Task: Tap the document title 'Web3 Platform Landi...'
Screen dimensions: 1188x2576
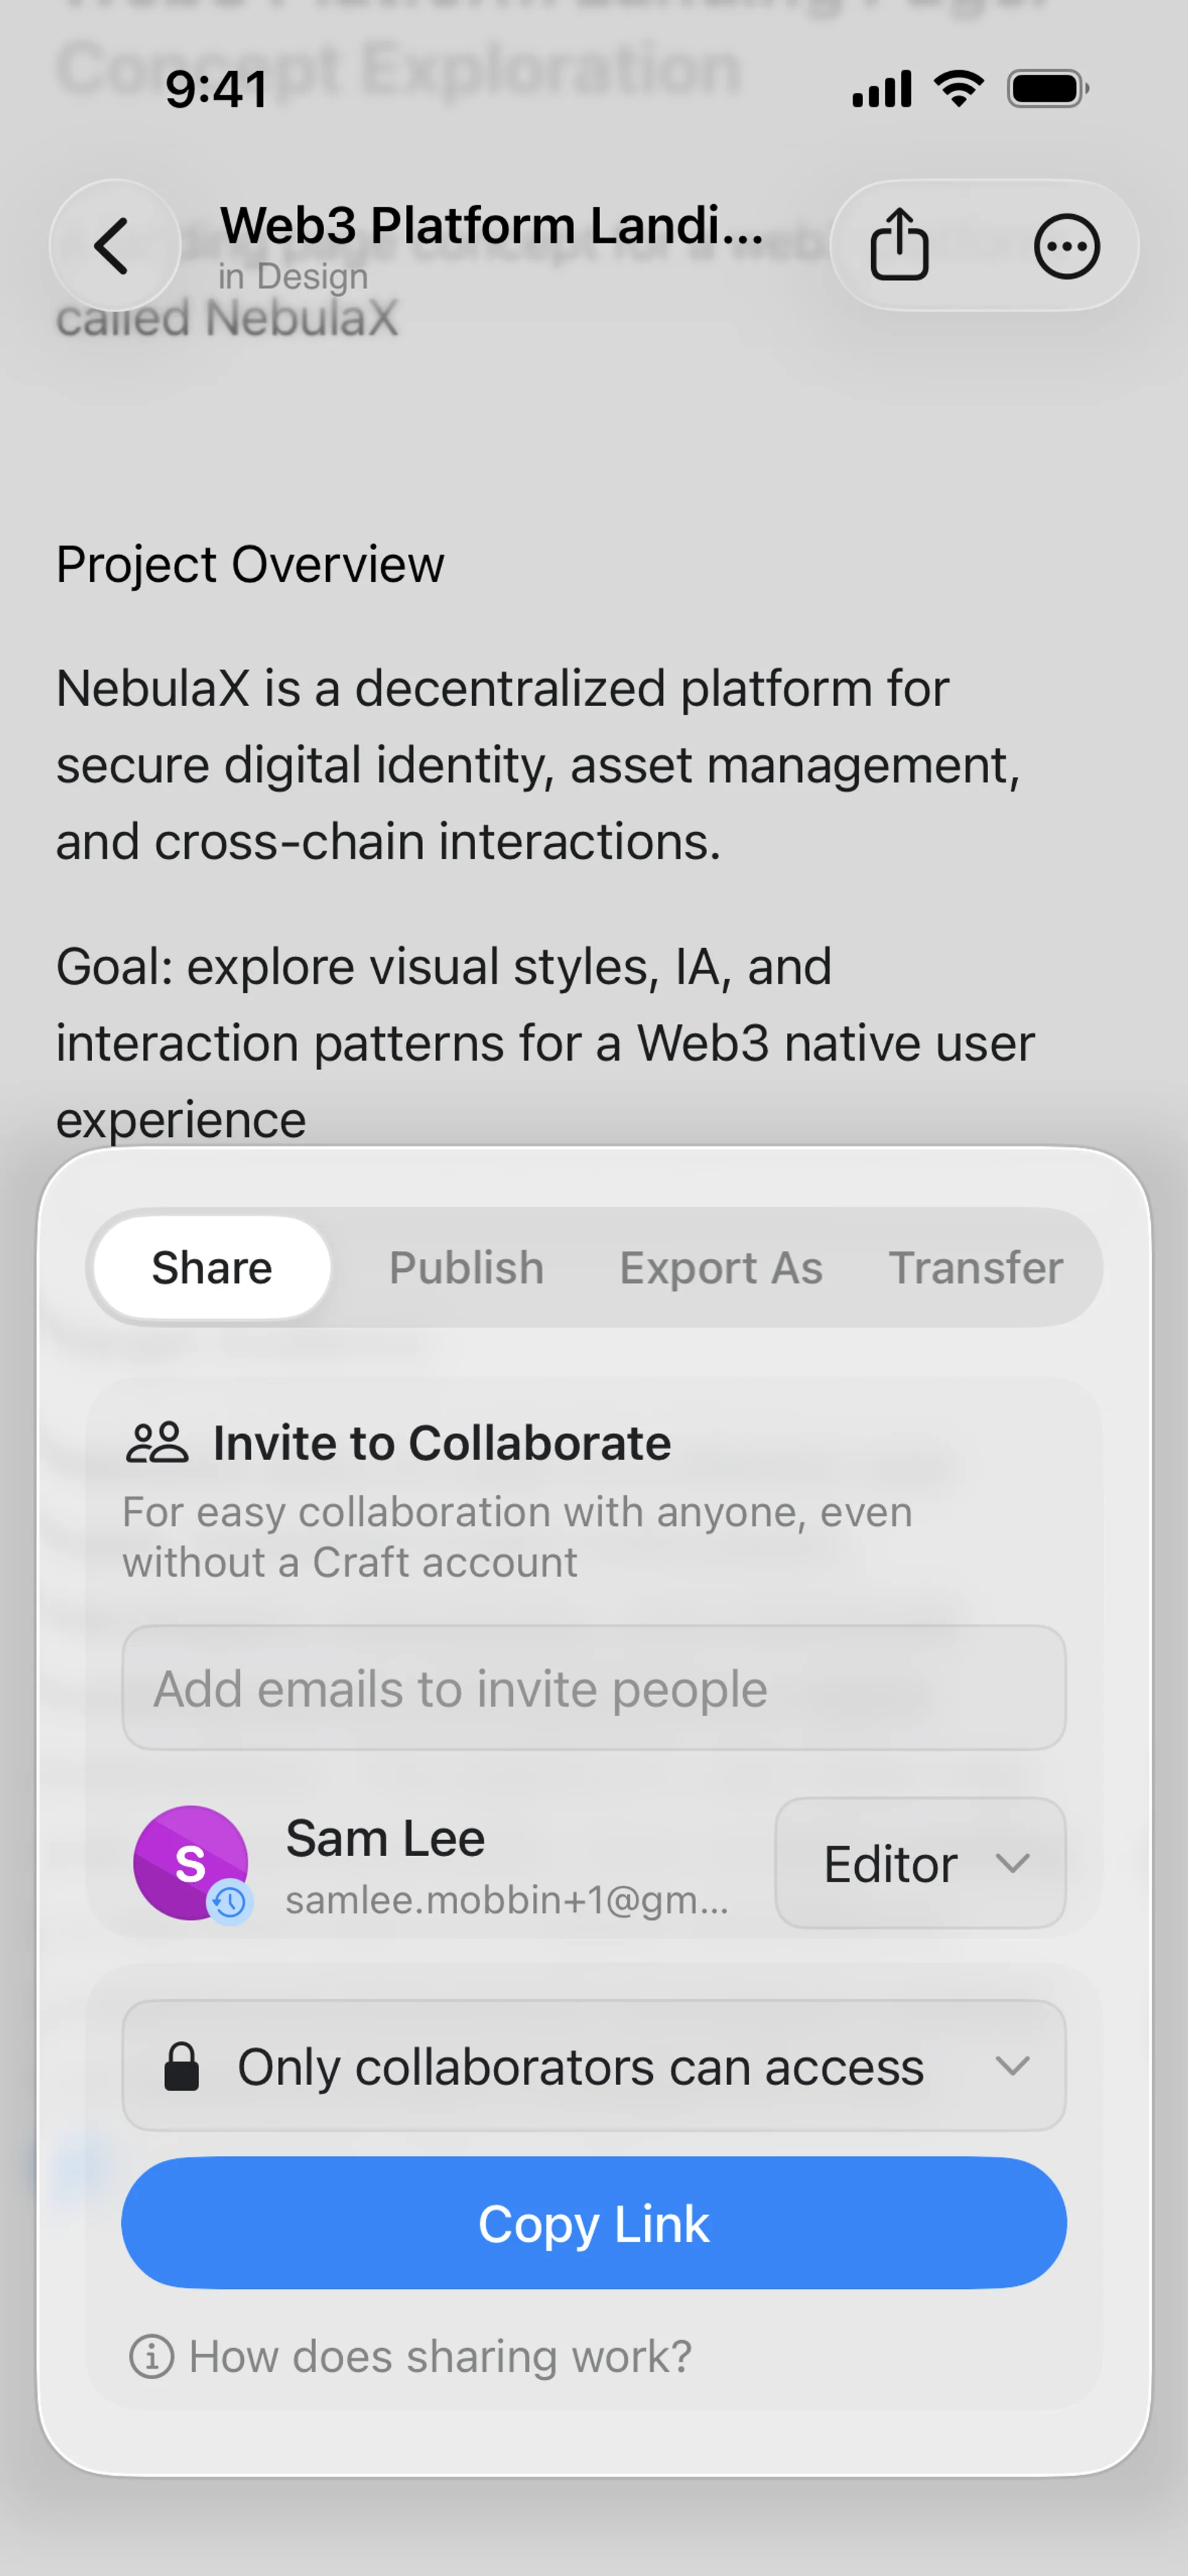Action: (x=491, y=226)
